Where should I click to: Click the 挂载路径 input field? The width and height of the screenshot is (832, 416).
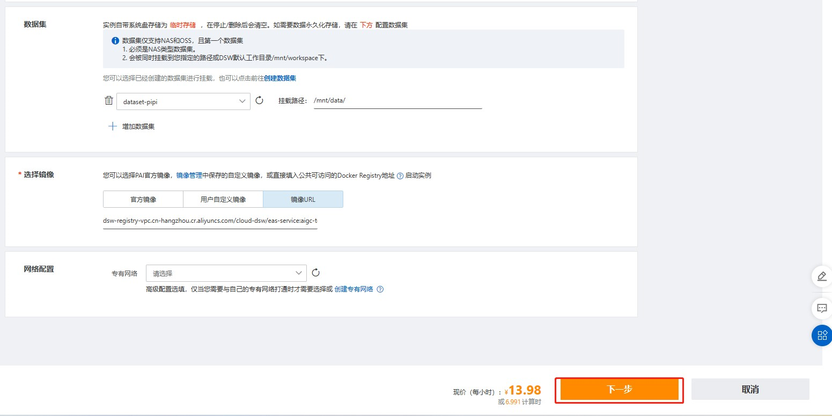click(397, 101)
